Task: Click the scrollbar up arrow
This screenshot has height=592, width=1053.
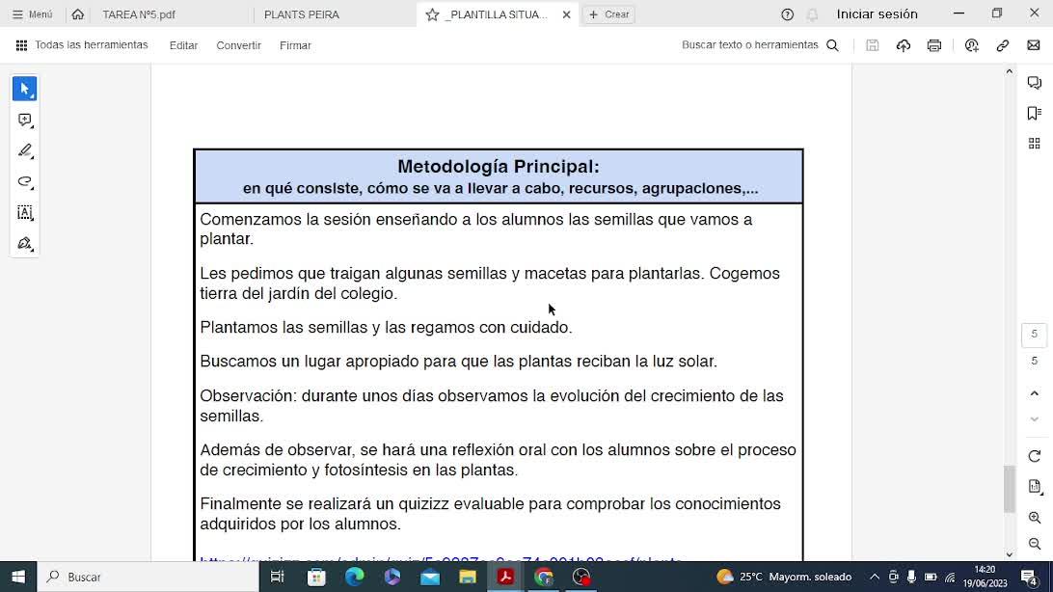Action: click(1010, 71)
